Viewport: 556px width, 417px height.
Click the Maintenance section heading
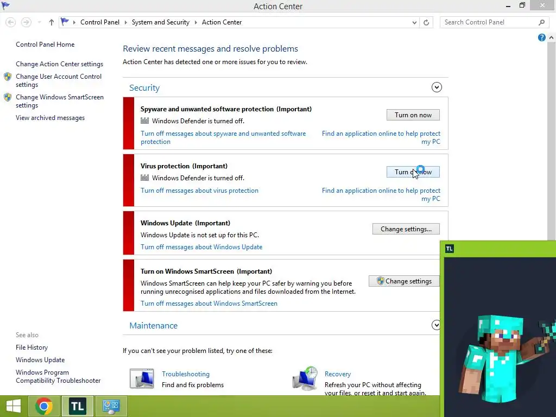point(153,326)
